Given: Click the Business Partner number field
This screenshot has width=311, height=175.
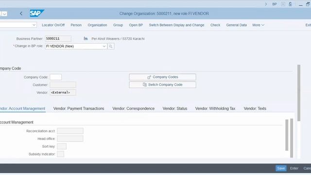Looking at the screenshot, I should pos(58,38).
